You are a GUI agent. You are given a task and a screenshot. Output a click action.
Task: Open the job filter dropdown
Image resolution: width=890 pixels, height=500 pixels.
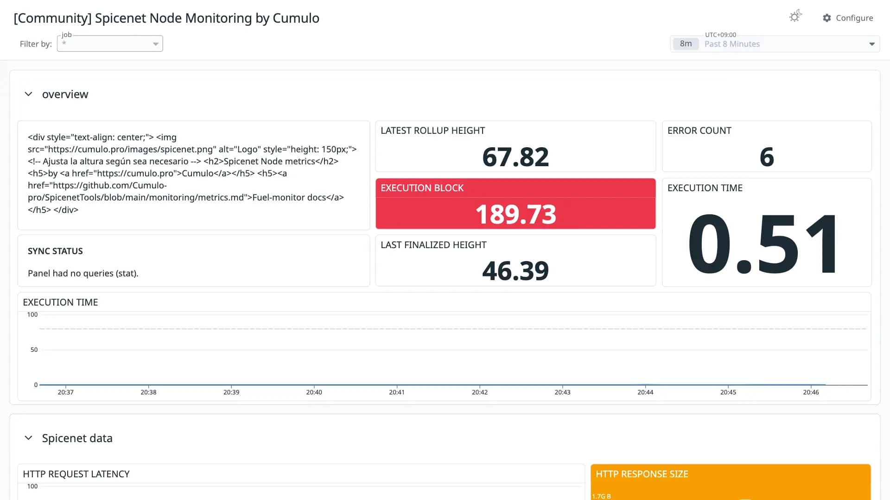[x=110, y=44]
